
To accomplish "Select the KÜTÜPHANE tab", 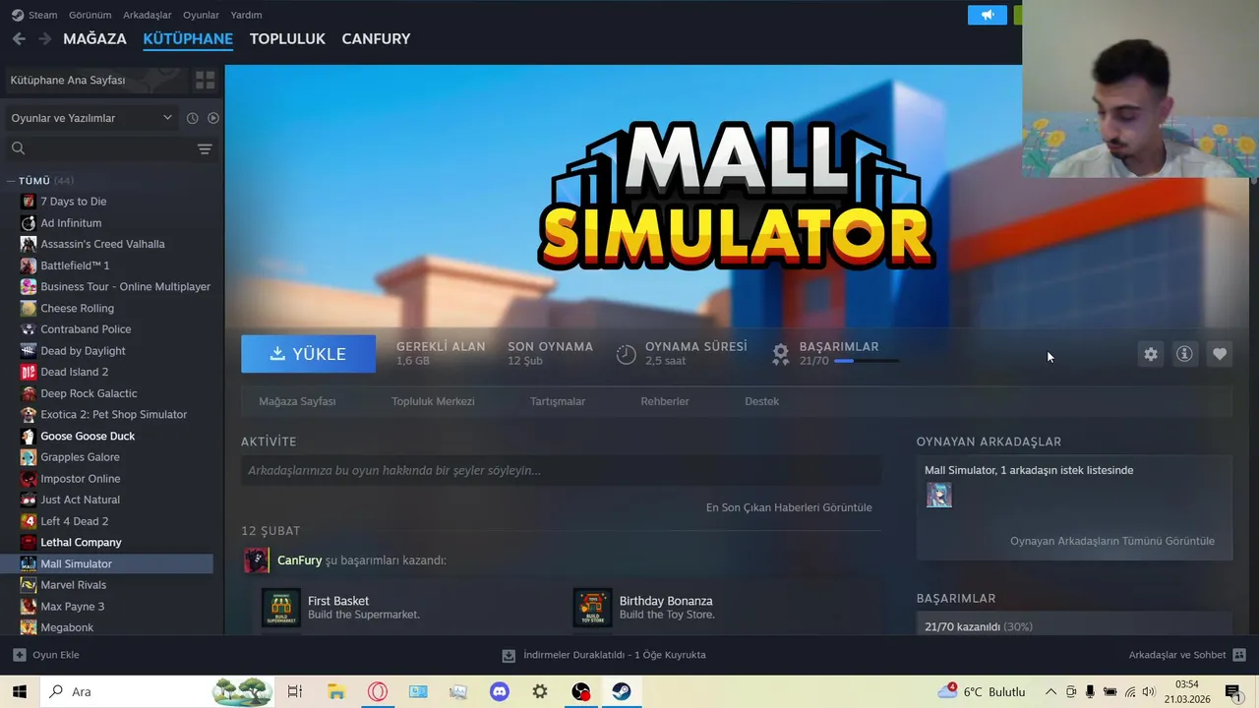I will [x=188, y=38].
